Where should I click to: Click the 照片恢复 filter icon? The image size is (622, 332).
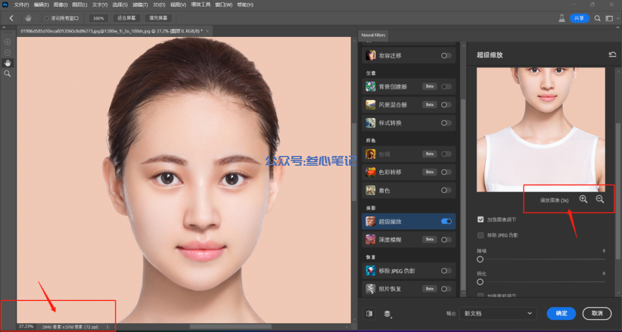pyautogui.click(x=370, y=289)
